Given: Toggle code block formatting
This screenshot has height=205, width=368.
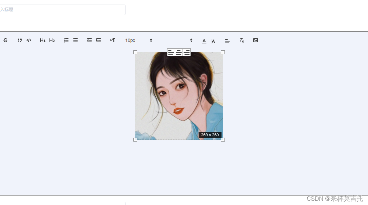Looking at the screenshot, I should (29, 40).
